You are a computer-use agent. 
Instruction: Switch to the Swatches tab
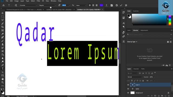click(136, 11)
